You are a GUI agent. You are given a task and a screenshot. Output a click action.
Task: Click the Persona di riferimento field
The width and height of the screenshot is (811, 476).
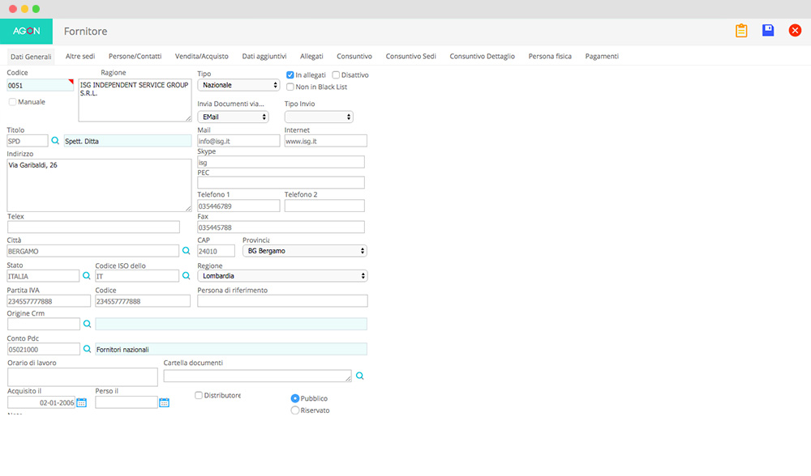coord(282,301)
